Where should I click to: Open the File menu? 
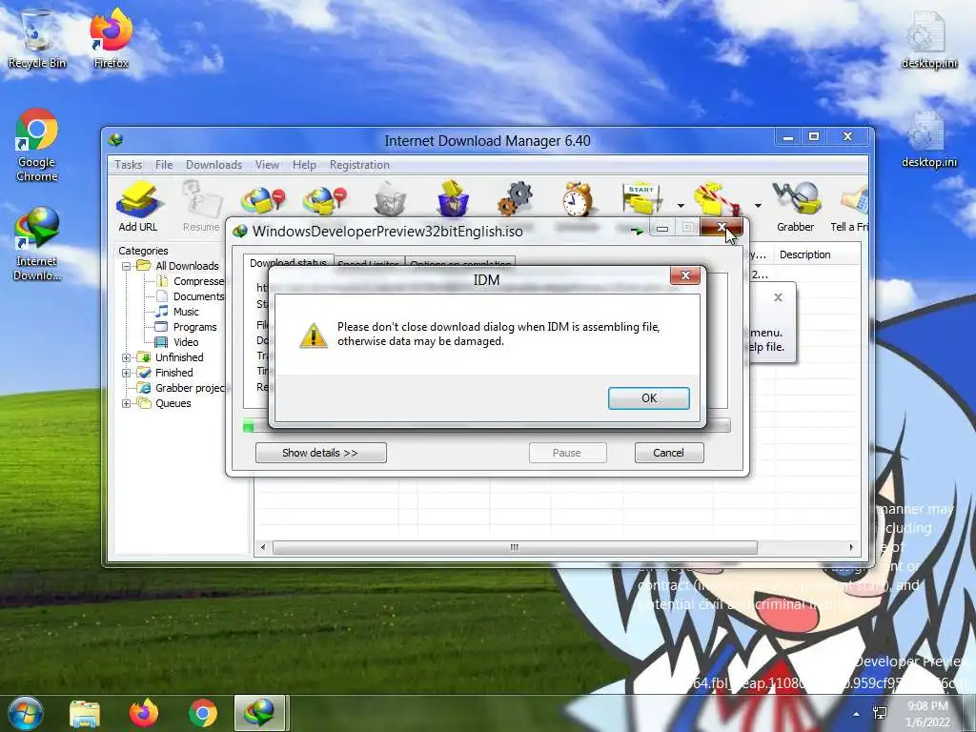(x=164, y=165)
